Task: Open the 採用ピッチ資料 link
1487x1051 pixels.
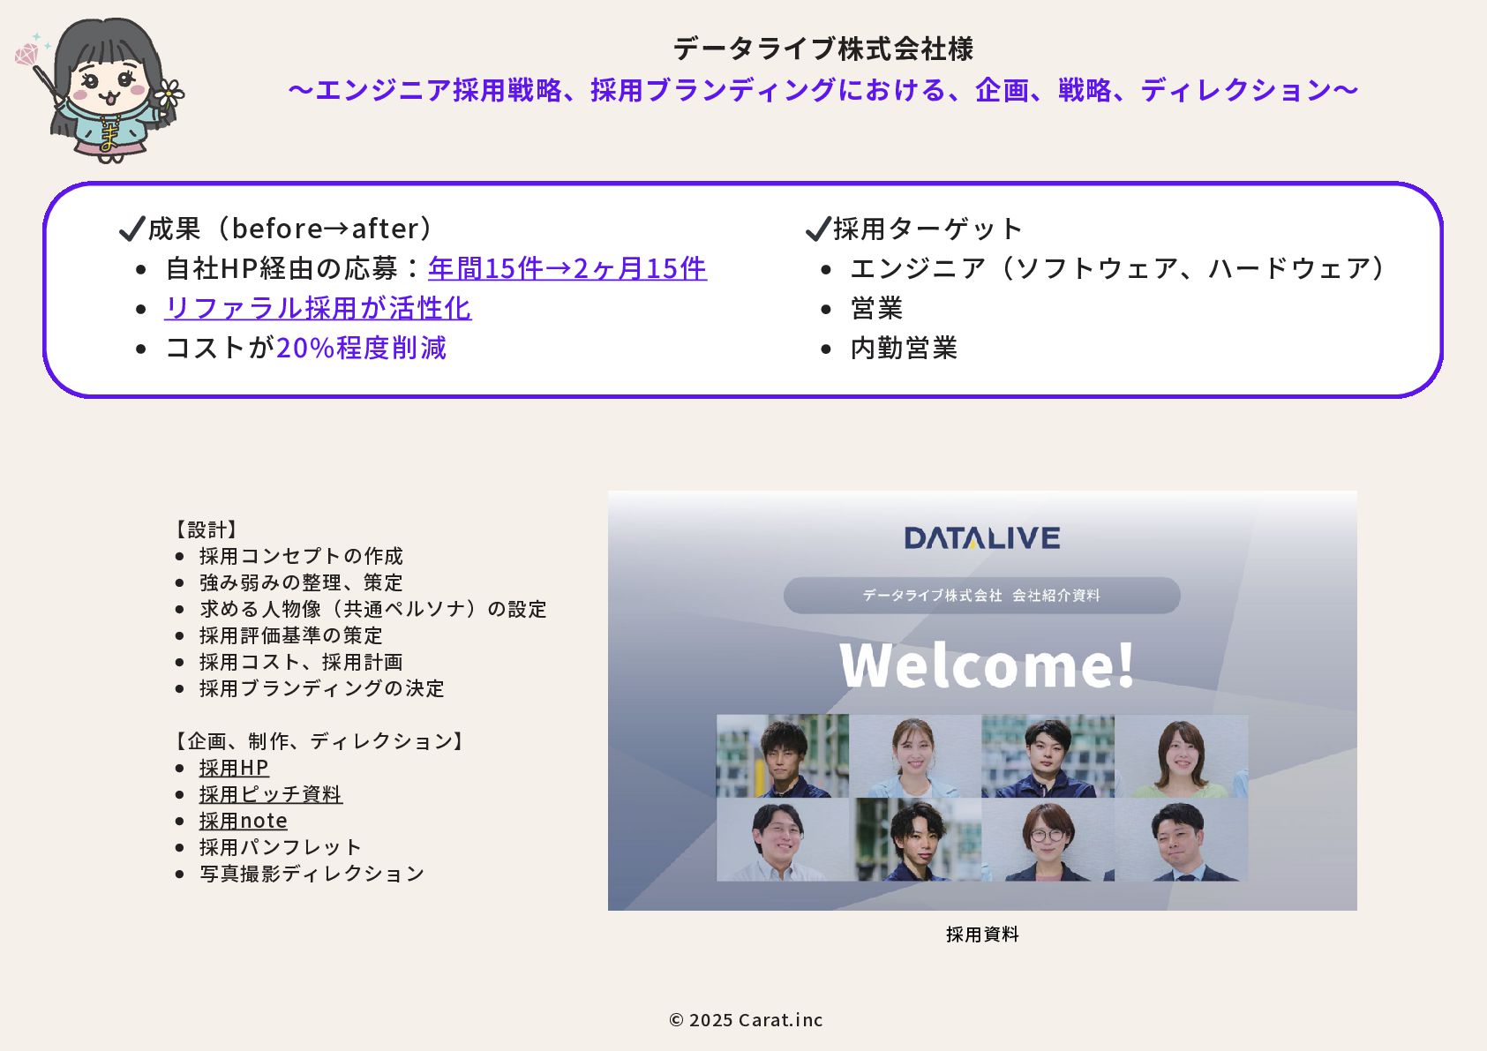Action: click(x=271, y=794)
